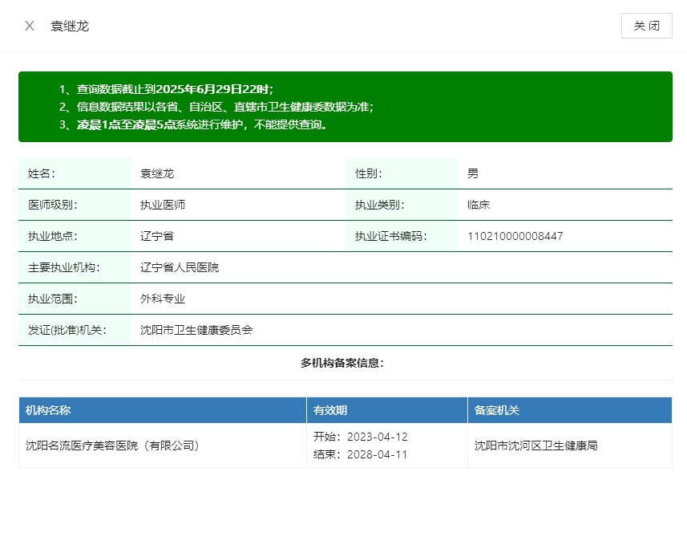Click column header 机构名称

coord(48,410)
